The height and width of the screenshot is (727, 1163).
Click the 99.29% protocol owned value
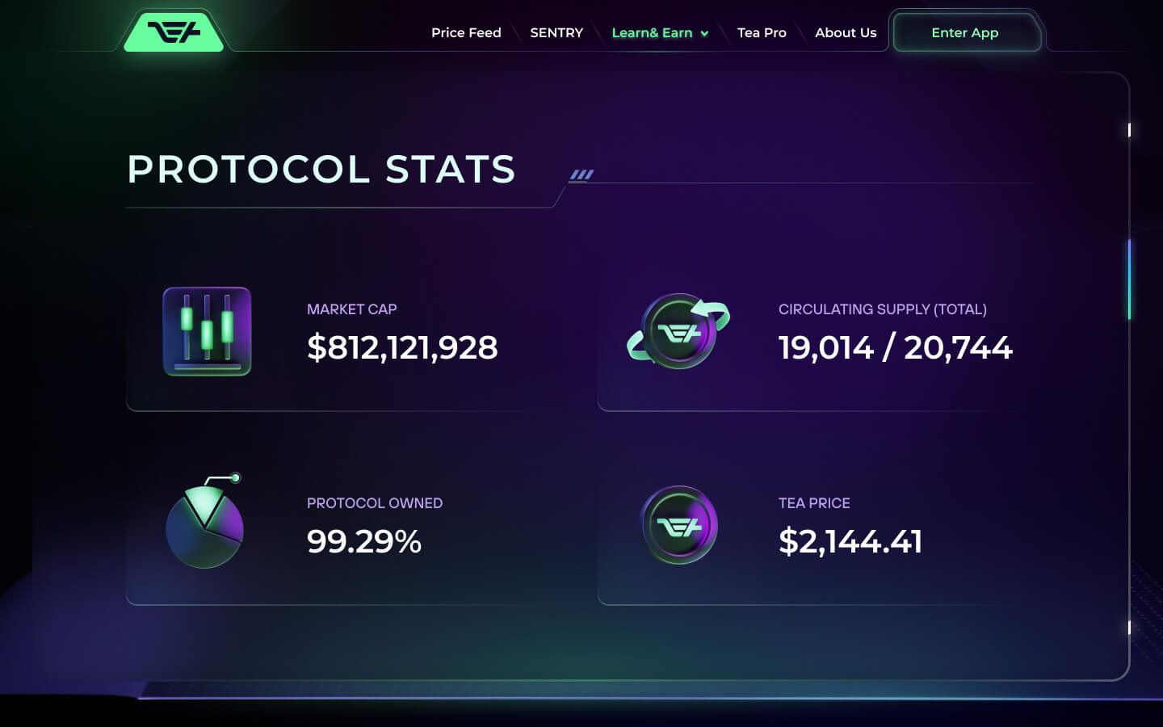(364, 541)
